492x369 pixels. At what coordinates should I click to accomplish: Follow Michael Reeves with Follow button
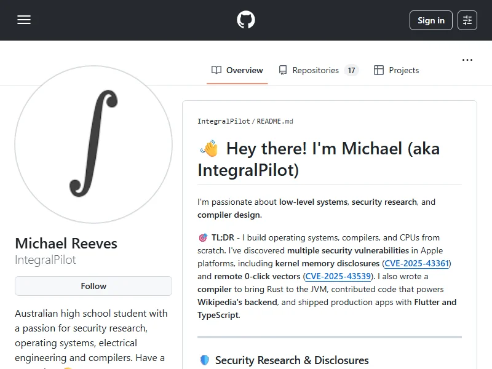point(93,286)
